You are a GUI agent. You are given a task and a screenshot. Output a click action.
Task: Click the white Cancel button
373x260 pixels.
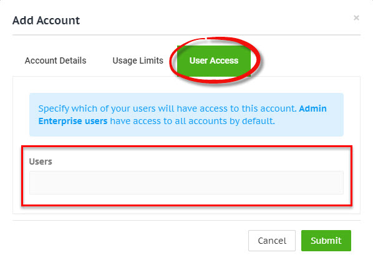(x=272, y=241)
